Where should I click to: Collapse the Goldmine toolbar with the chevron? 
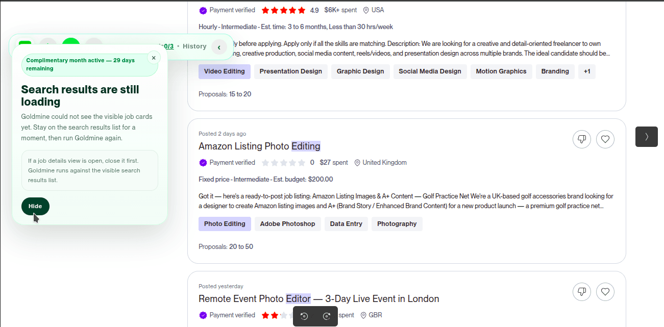coord(219,47)
